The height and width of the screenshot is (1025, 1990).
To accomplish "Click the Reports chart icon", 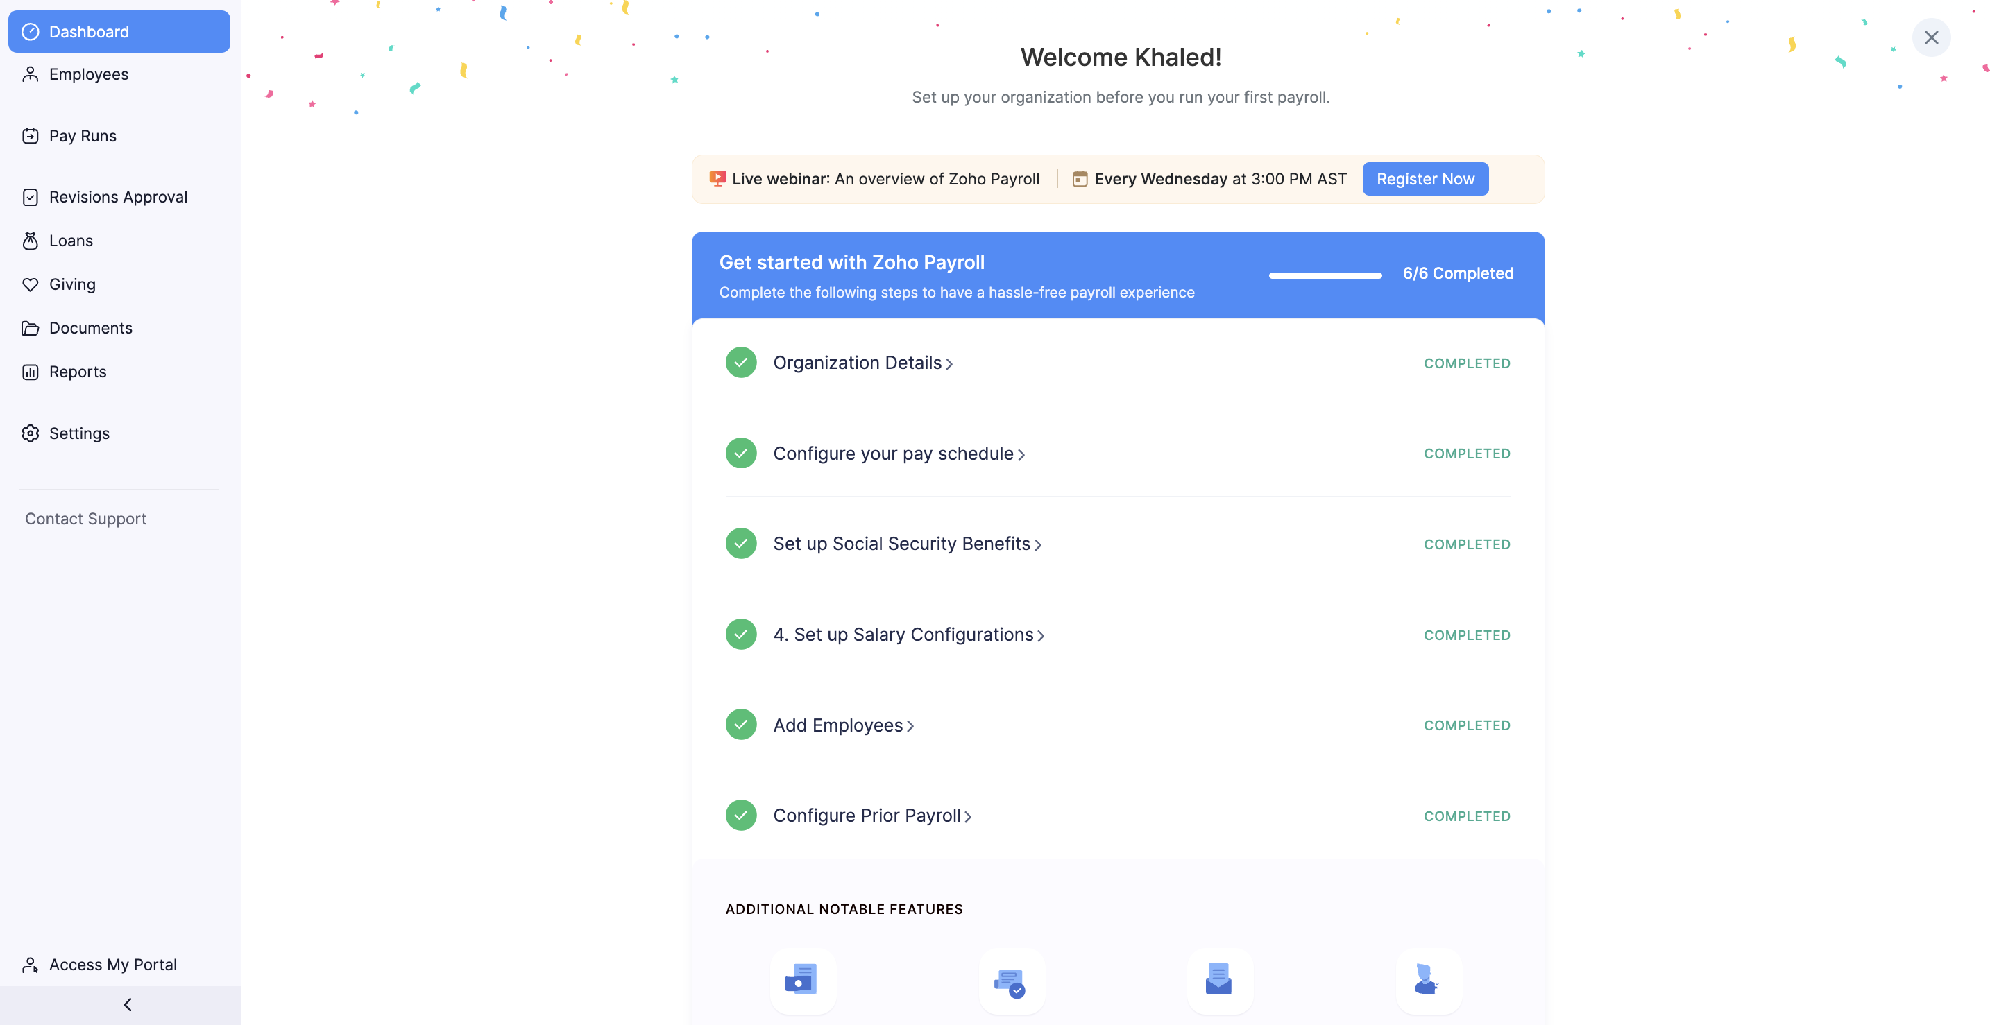I will pyautogui.click(x=30, y=372).
